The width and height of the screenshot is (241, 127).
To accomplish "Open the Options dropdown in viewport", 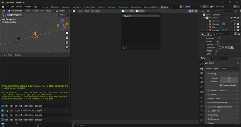I will click(64, 15).
